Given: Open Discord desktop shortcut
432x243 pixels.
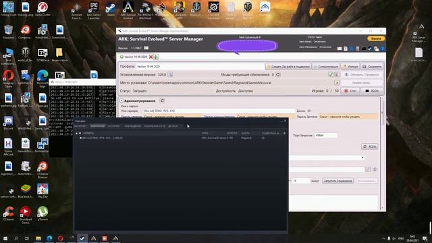Looking at the screenshot, I should click(8, 123).
